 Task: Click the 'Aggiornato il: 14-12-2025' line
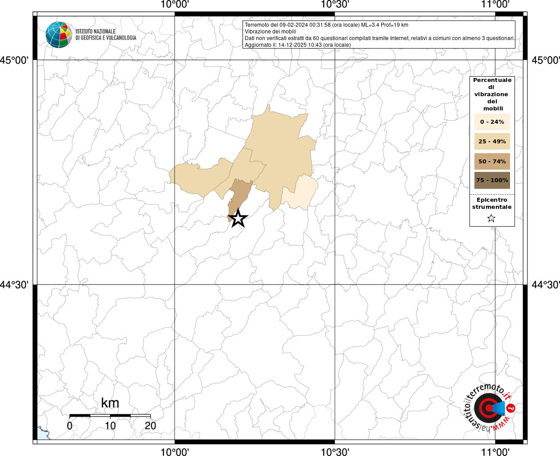coord(298,45)
